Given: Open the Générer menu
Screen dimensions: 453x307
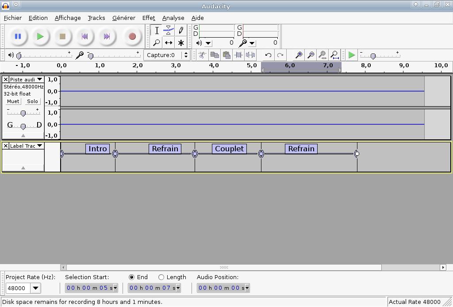Looking at the screenshot, I should tap(123, 18).
